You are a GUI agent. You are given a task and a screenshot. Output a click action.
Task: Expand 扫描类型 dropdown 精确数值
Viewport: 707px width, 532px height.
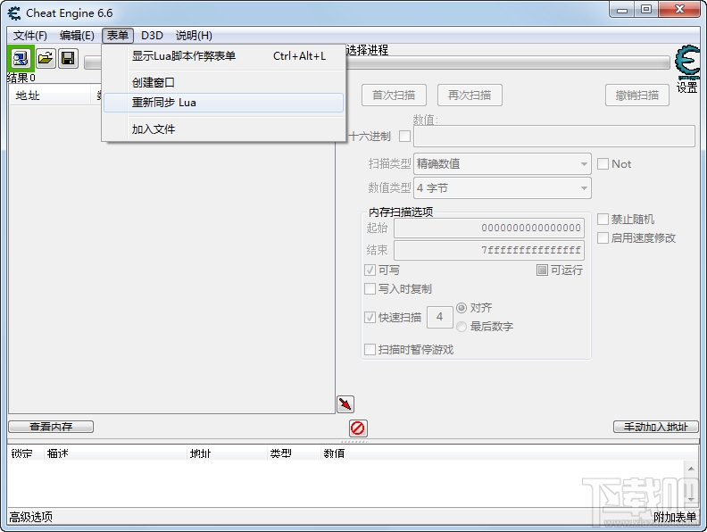coord(503,163)
